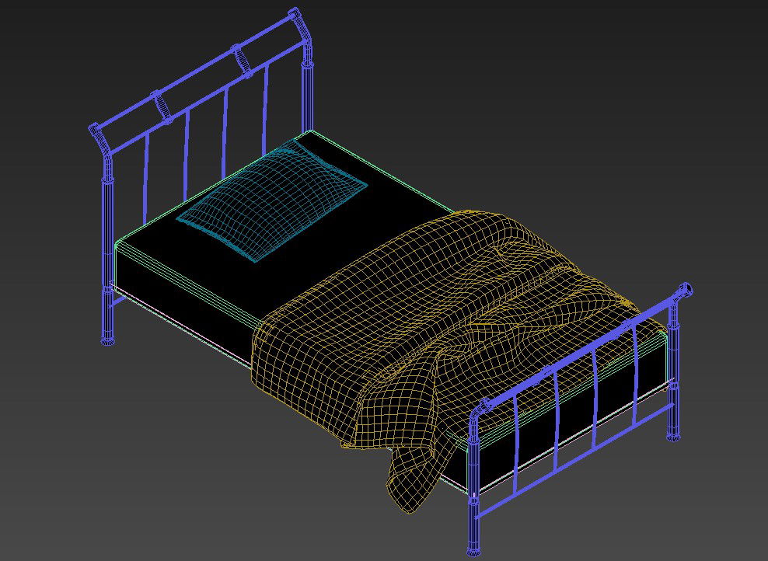The width and height of the screenshot is (768, 561).
Task: Select the rightmost headboard vertical bar
Action: coord(267,105)
